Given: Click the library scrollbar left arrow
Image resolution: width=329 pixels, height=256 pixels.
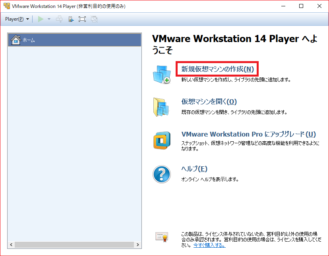Looking at the screenshot, I should click(11, 244).
